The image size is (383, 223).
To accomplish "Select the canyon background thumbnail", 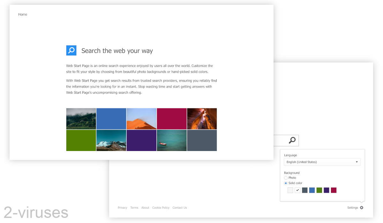I will tap(202, 119).
